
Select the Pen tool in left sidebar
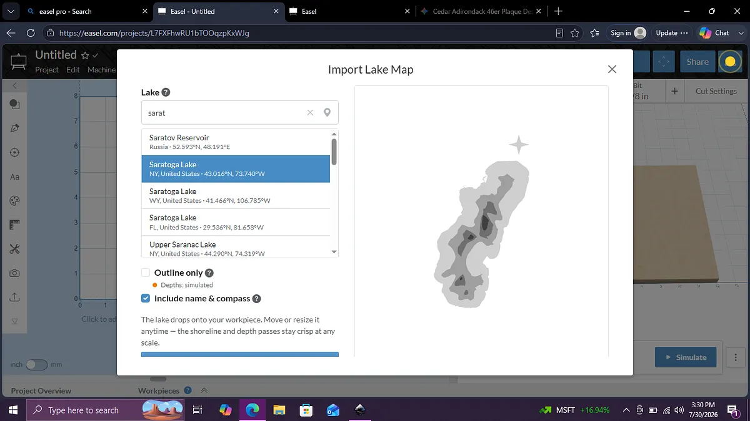14,128
